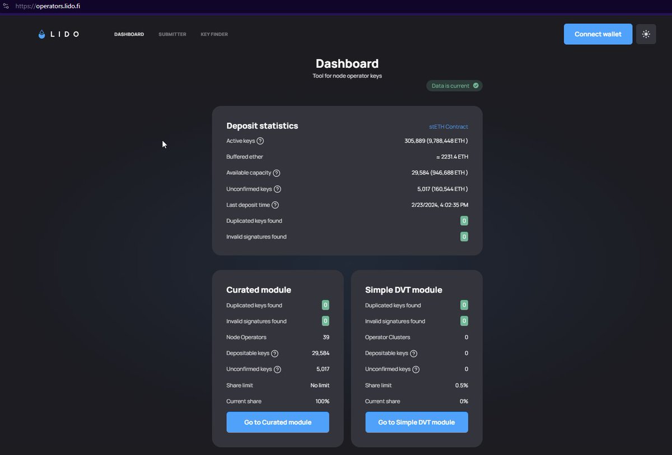Click Unconfirmed keys help icon in Curated module
The height and width of the screenshot is (455, 672).
pyautogui.click(x=278, y=369)
